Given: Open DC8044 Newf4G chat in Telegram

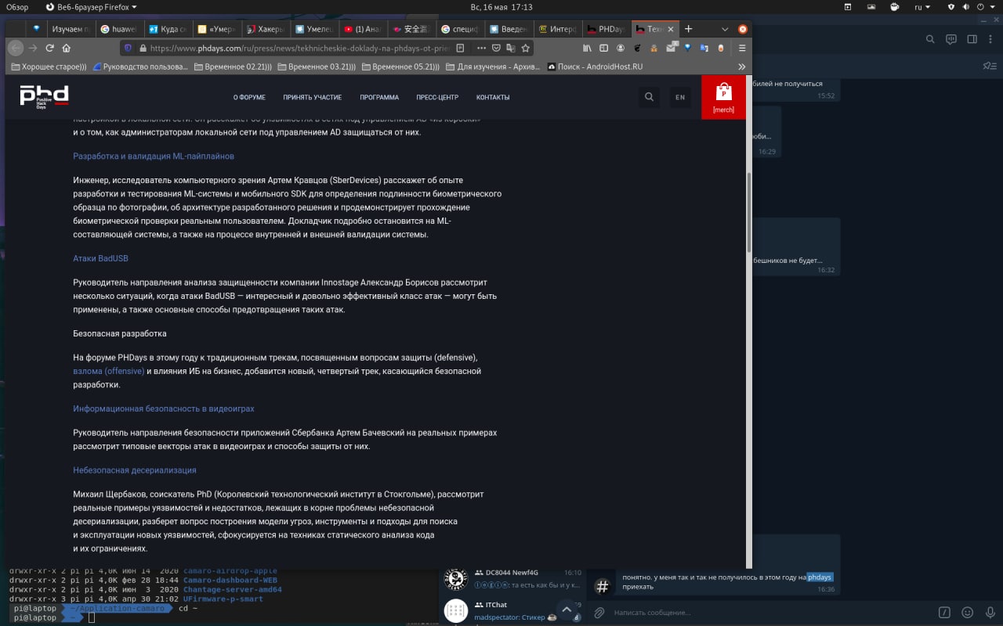Looking at the screenshot, I should click(512, 578).
